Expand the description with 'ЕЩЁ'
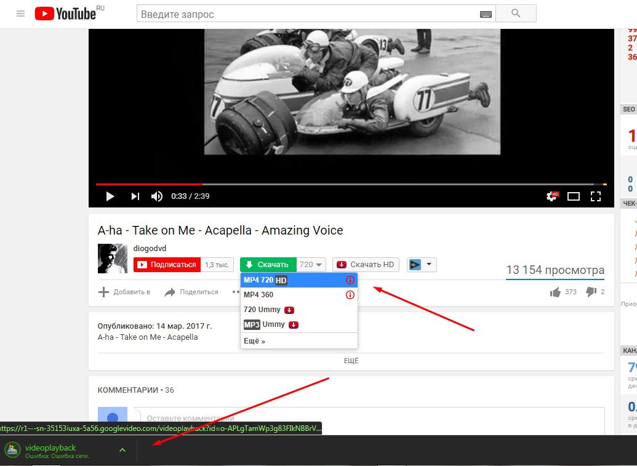The width and height of the screenshot is (637, 466). pos(351,361)
